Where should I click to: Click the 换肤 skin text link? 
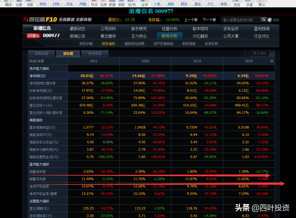(276, 20)
